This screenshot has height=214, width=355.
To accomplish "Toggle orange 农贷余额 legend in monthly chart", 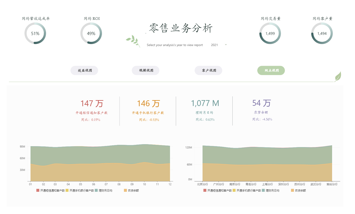I will 131,190.
